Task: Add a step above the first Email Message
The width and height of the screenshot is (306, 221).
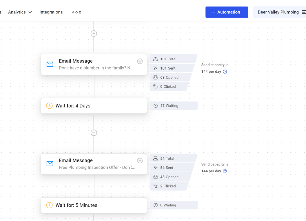Action: (94, 33)
